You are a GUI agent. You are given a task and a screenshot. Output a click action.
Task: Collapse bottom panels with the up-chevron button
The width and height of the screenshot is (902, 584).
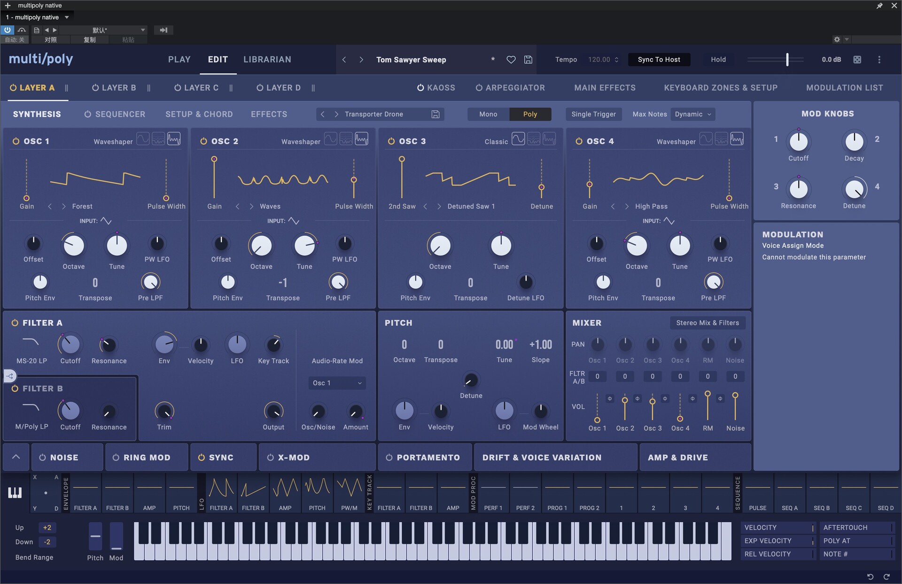pyautogui.click(x=16, y=457)
